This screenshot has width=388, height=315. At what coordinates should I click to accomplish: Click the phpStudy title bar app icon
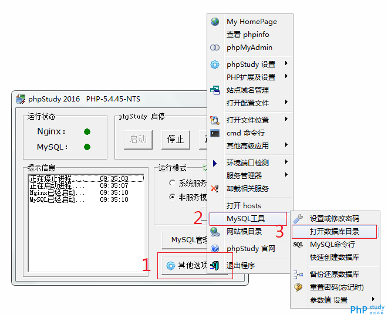click(x=21, y=99)
